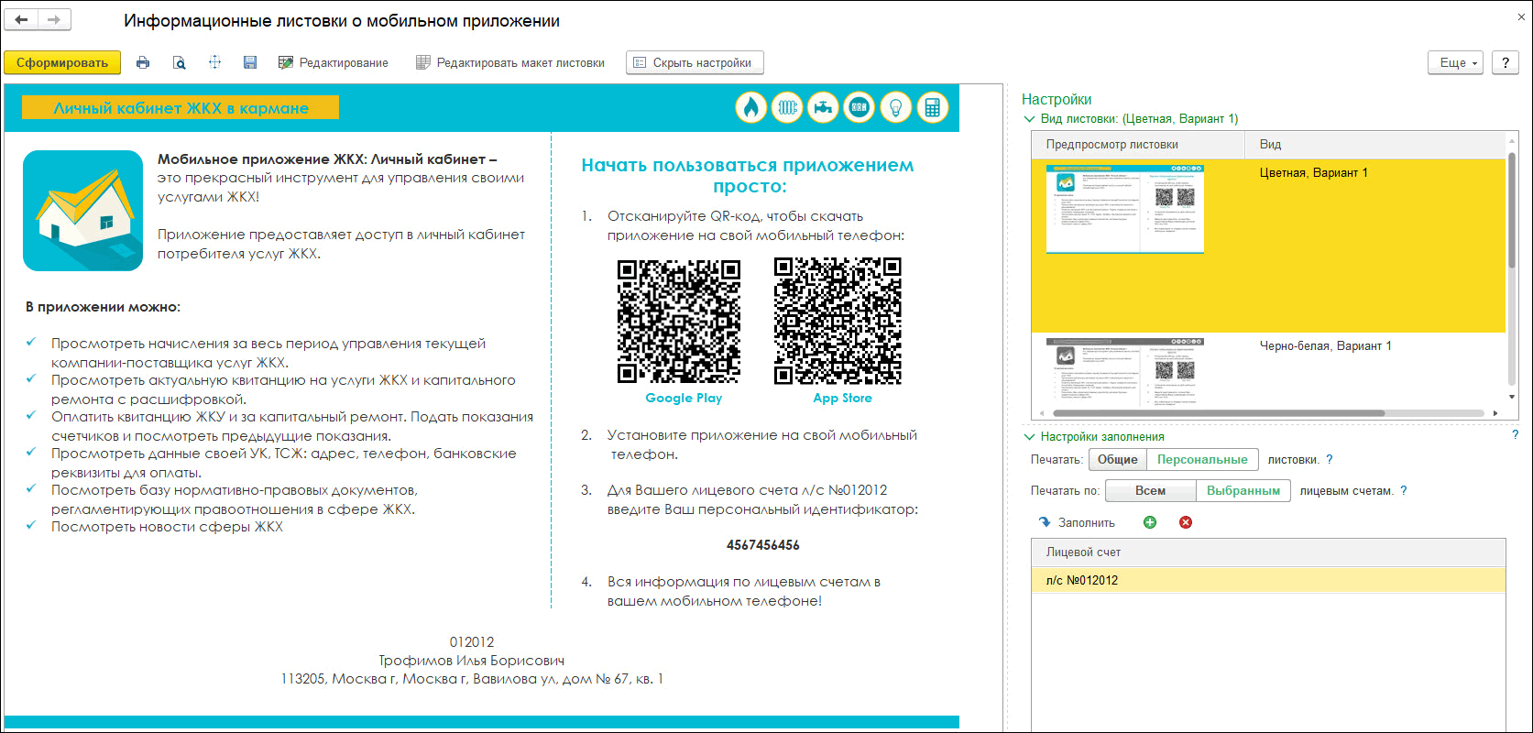
Task: Click the Google Play label
Action: [x=684, y=398]
